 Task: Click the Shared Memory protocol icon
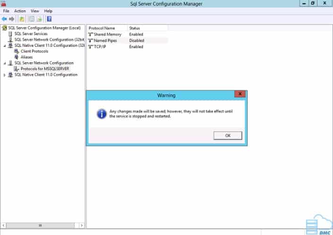point(91,34)
